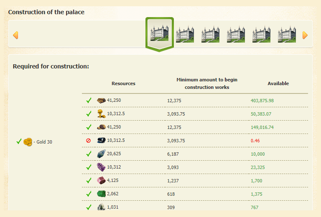This screenshot has width=321, height=217.
Task: Click the 10,312.5 amount beside iron
Action: [116, 140]
